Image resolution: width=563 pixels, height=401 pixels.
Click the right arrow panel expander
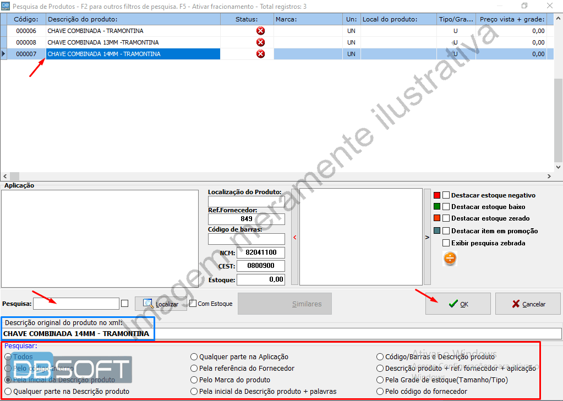coord(427,238)
